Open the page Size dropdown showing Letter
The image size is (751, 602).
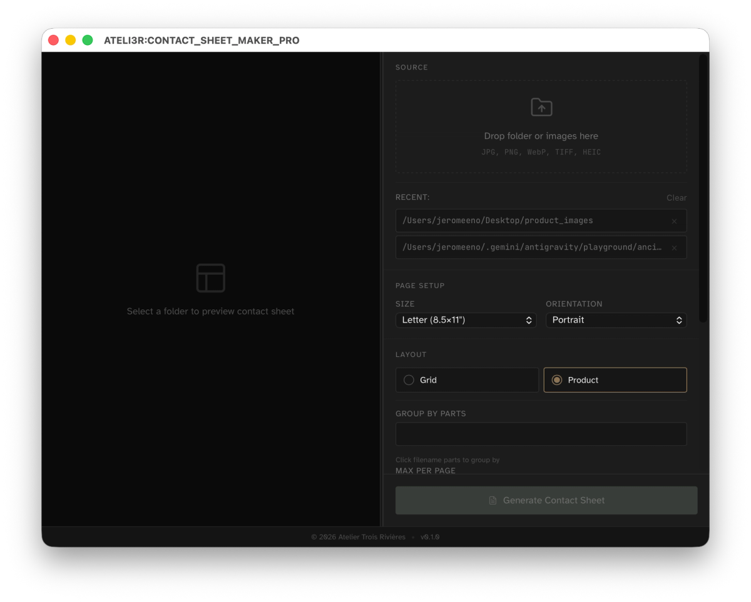(x=466, y=319)
